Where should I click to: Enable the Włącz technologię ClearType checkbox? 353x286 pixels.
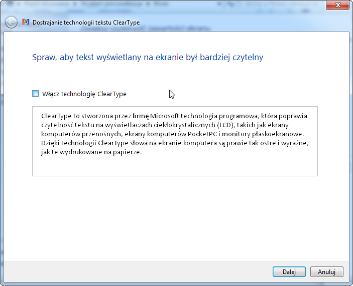35,94
